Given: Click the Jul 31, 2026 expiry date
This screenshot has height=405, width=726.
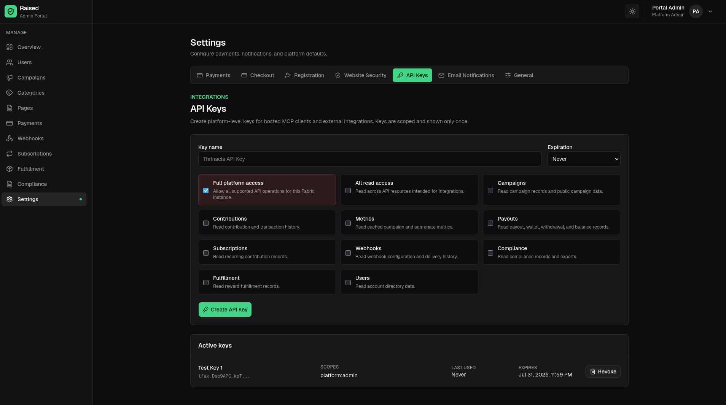Looking at the screenshot, I should (x=545, y=375).
